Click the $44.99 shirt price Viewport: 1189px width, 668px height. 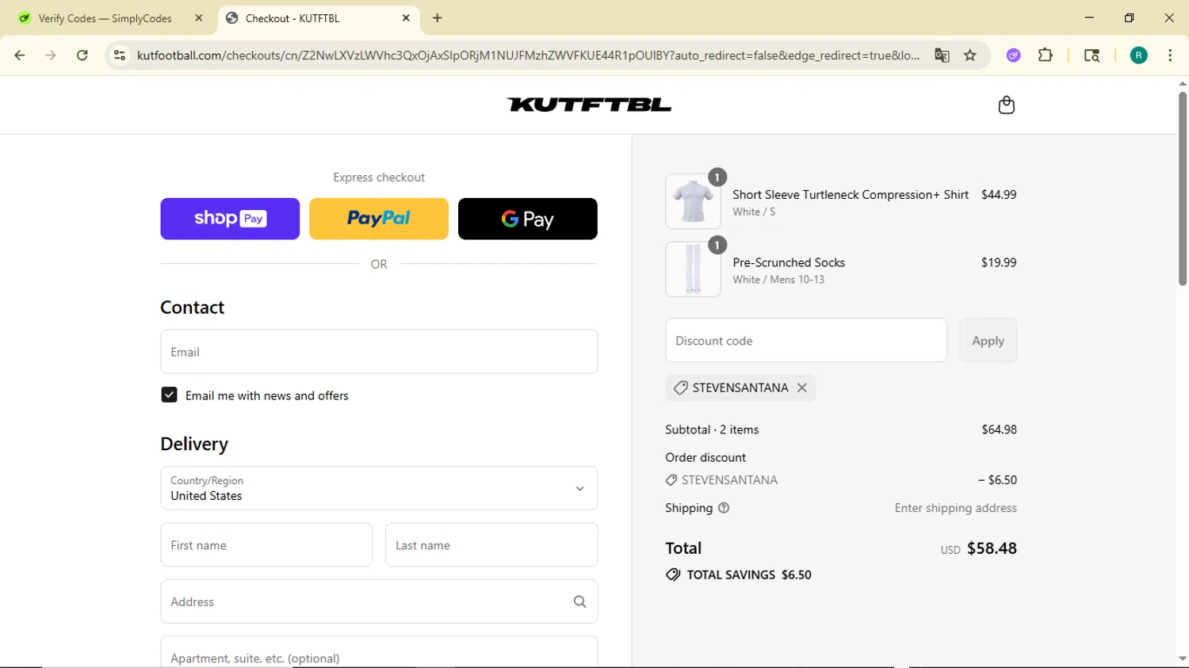[x=999, y=194]
